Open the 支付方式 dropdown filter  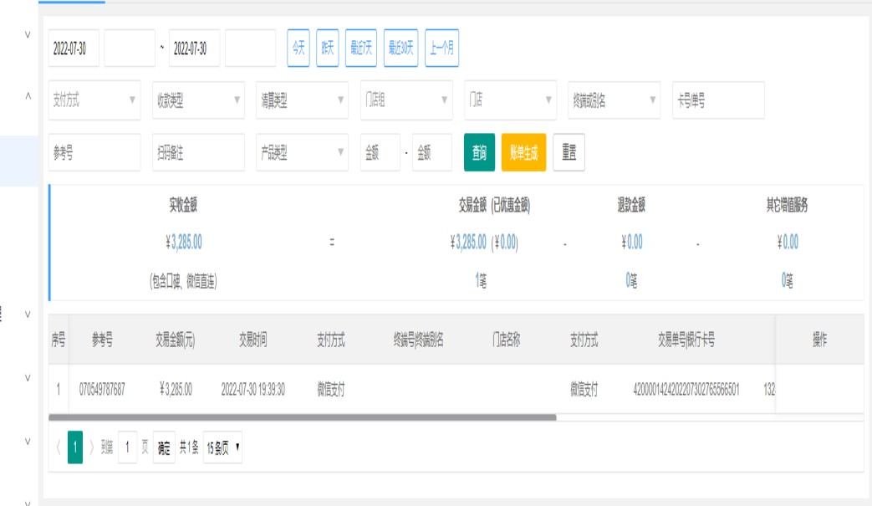(94, 100)
